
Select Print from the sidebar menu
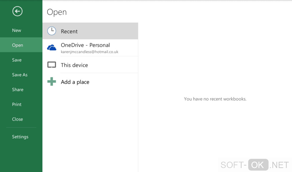[17, 105]
